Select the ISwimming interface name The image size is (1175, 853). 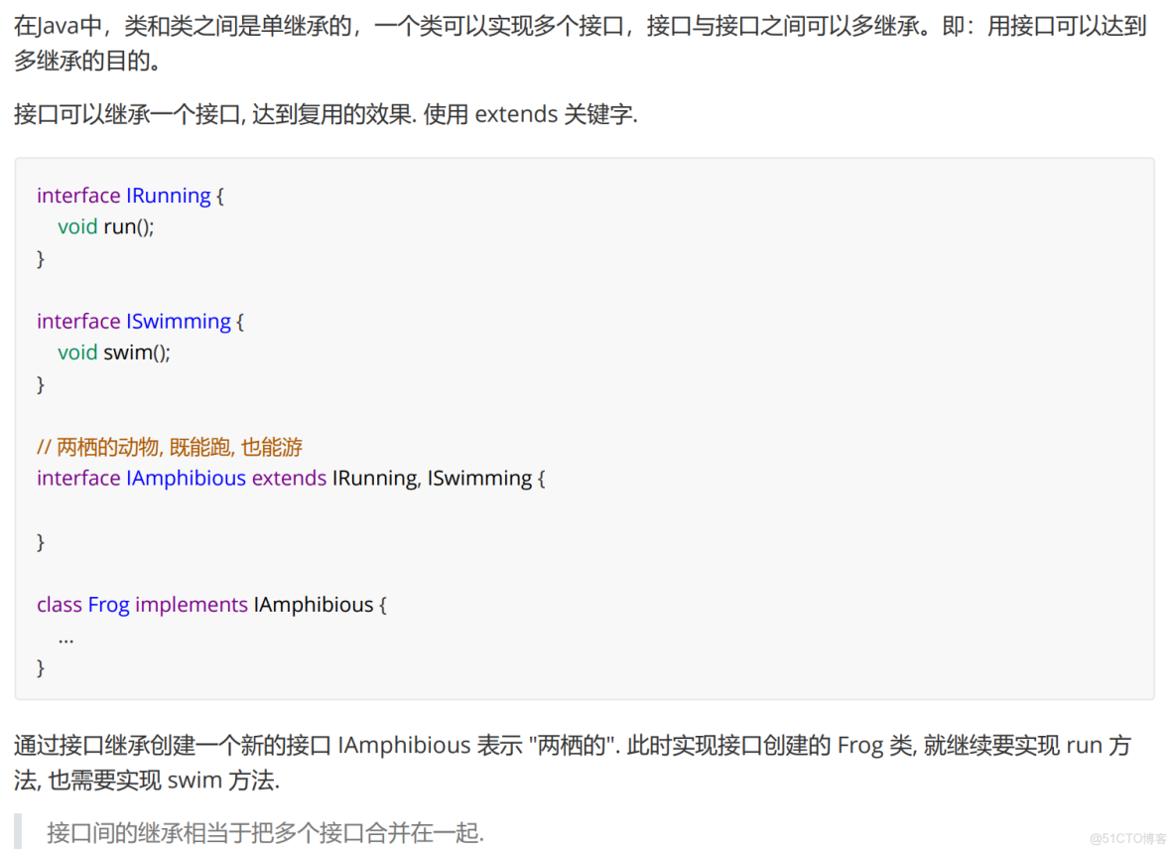click(179, 321)
